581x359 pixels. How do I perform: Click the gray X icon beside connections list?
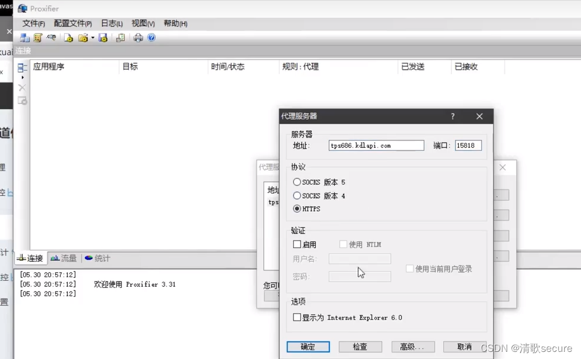pos(22,88)
